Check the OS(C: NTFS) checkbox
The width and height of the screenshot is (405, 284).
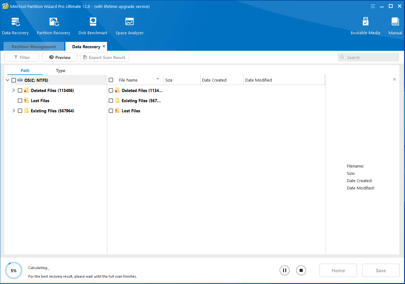coord(14,80)
